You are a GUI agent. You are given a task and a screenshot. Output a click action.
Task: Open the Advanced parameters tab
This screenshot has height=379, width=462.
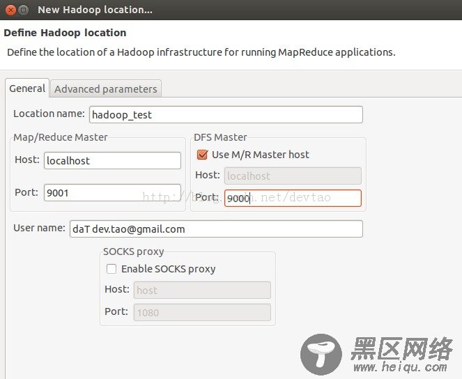pyautogui.click(x=106, y=89)
